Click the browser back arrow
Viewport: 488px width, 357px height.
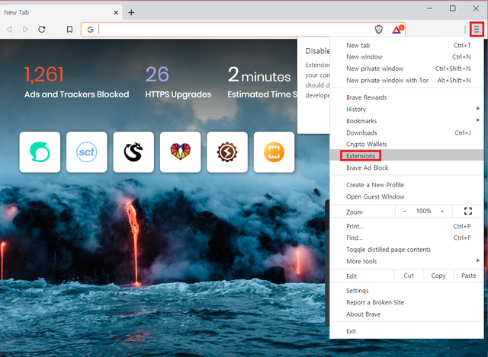(x=9, y=30)
